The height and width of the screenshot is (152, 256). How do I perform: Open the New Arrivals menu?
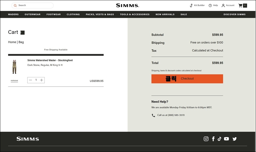coord(165,14)
